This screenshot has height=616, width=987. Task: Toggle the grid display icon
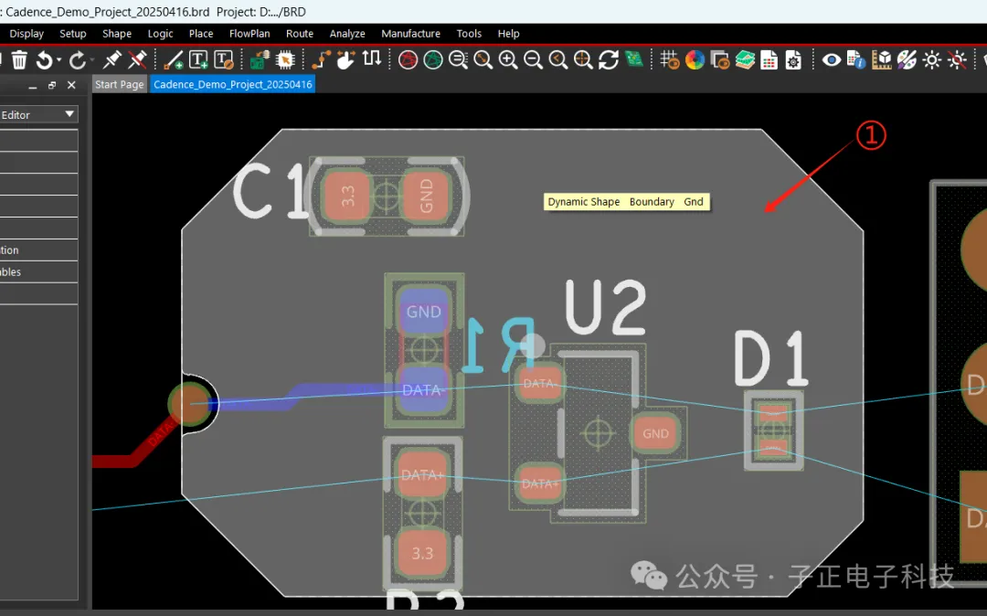click(670, 59)
